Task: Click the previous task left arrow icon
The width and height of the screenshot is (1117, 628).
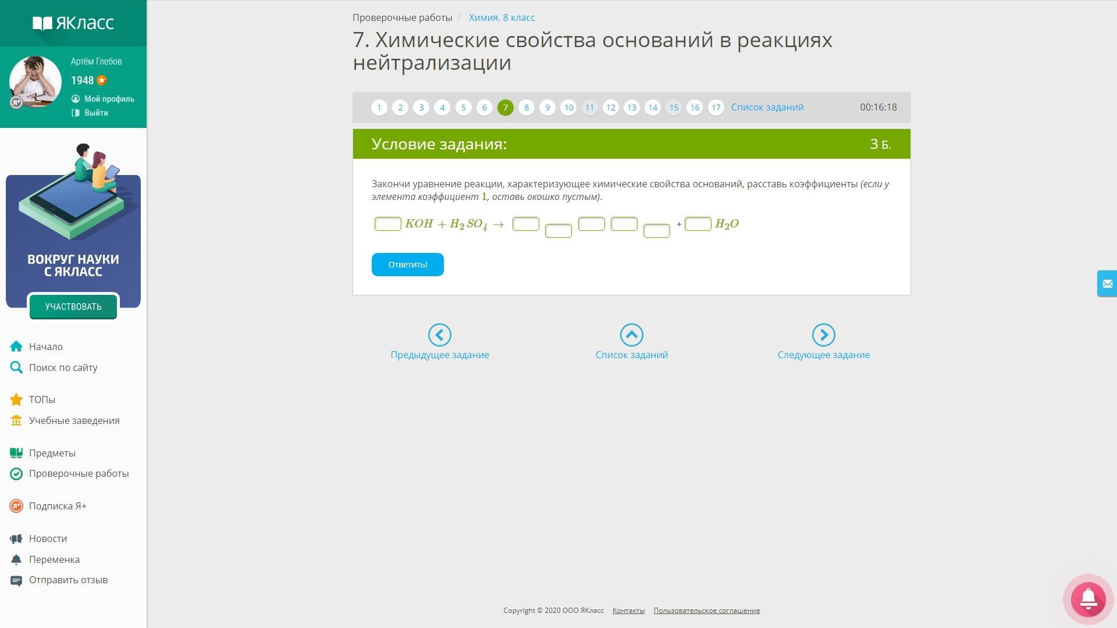Action: click(439, 335)
